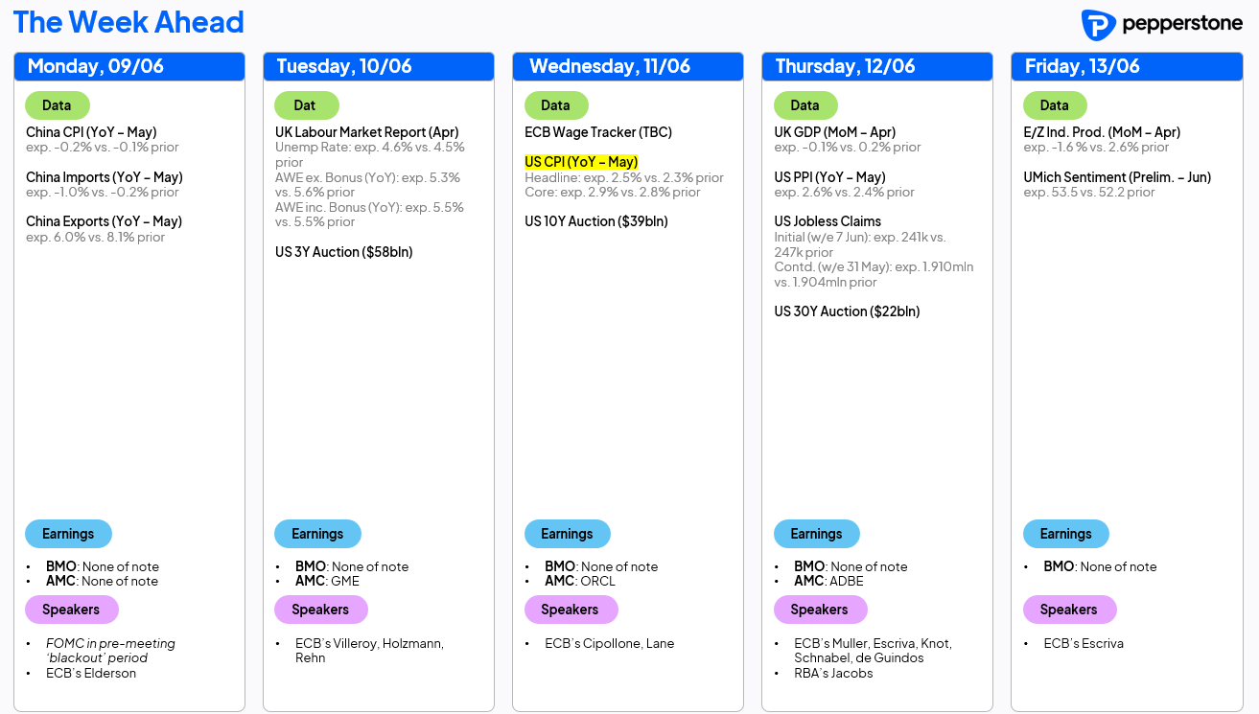Click Wednesday's purple Speakers badge

570,610
